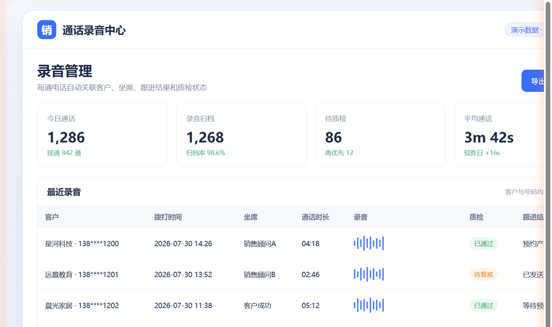Click the 高优先 12 subtext
The image size is (552, 327).
pos(339,153)
